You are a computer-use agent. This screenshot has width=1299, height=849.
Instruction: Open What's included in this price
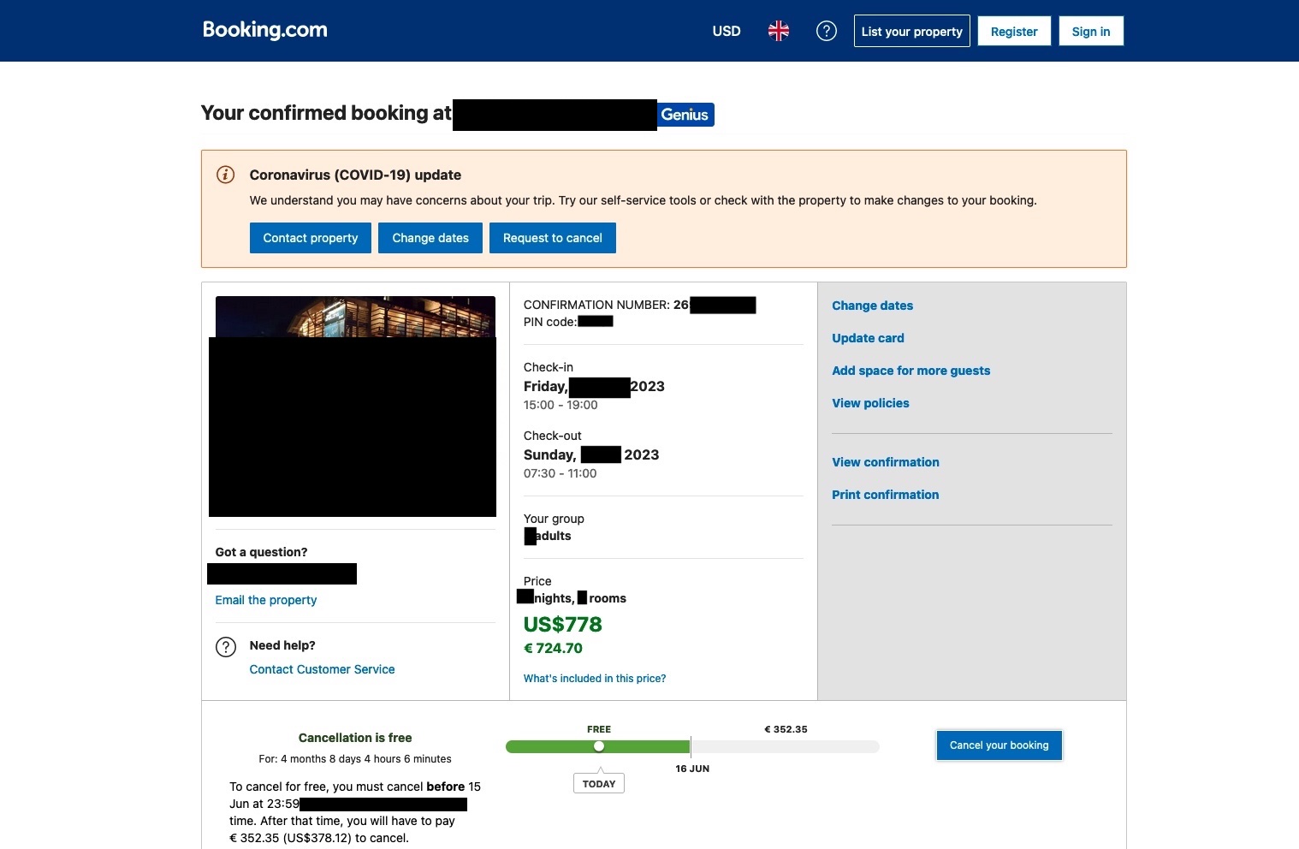(594, 678)
